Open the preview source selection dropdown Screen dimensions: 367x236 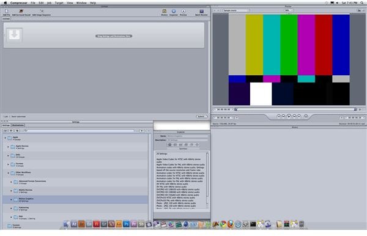tap(235, 10)
